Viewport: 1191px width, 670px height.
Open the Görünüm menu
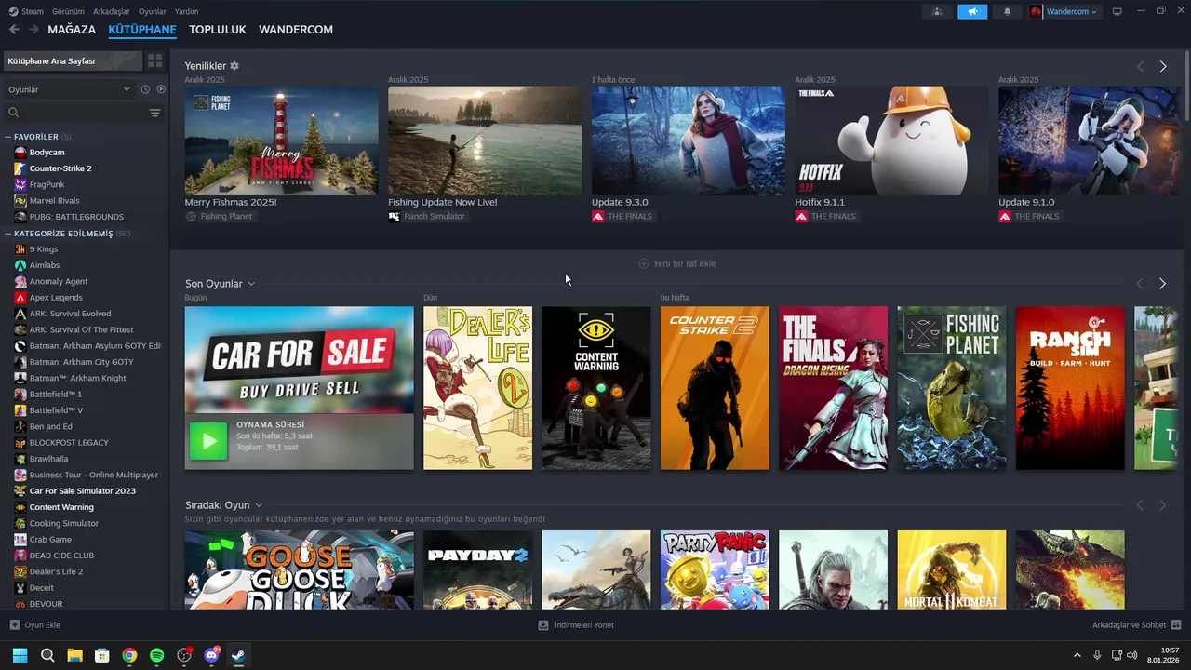click(x=68, y=11)
